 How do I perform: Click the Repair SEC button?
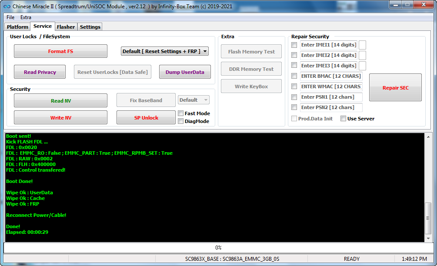(395, 87)
